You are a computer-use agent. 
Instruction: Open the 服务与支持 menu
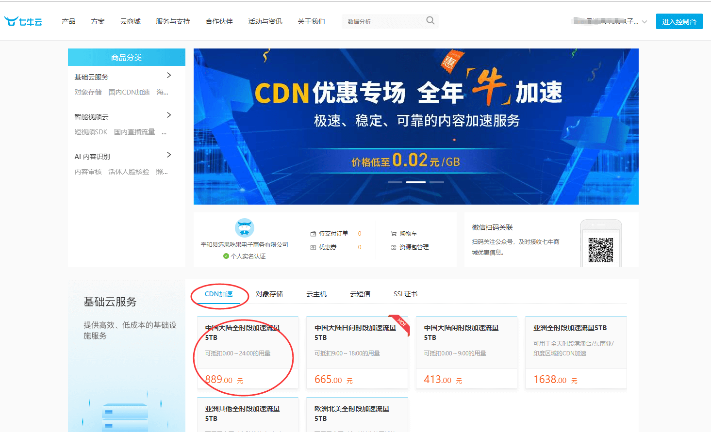pyautogui.click(x=173, y=21)
